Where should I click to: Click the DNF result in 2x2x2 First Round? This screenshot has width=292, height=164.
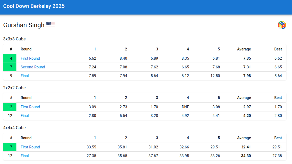185,107
